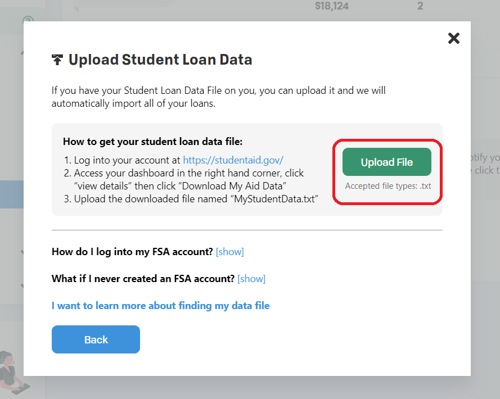Click the Download My Aid Data instruction step
This screenshot has width=500, height=399.
184,180
